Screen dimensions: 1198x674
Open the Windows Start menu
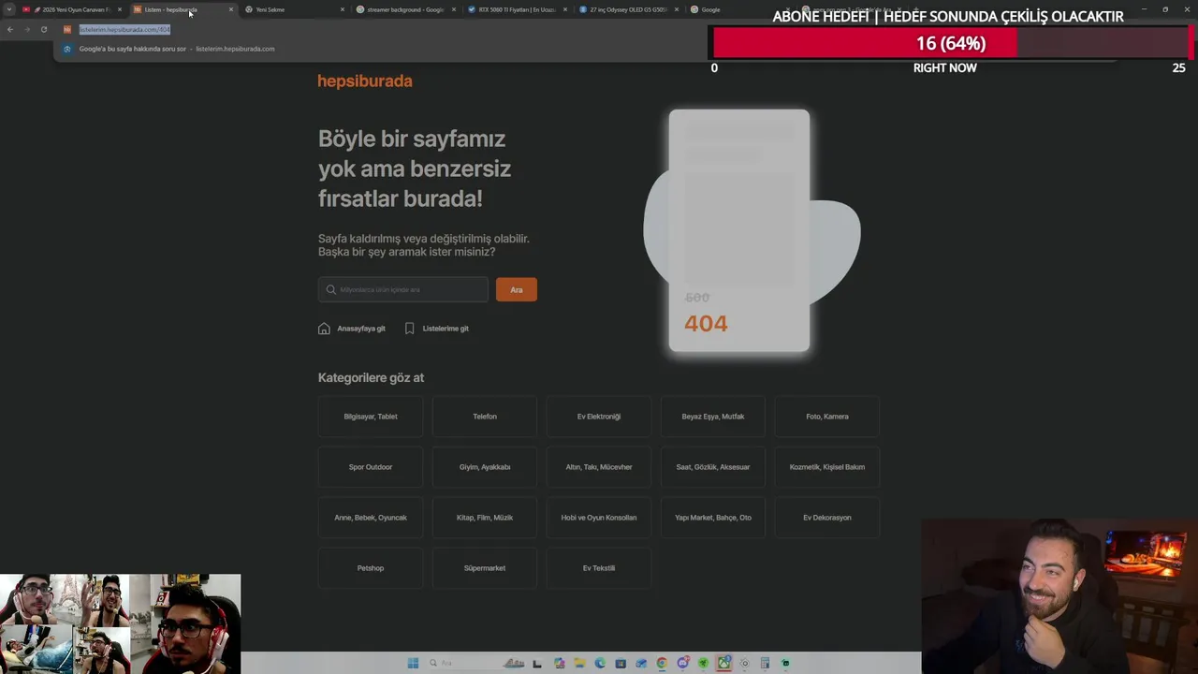pyautogui.click(x=413, y=663)
